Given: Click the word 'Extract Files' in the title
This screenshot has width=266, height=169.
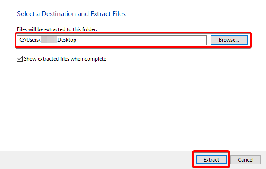Looking at the screenshot, I should (108, 14).
